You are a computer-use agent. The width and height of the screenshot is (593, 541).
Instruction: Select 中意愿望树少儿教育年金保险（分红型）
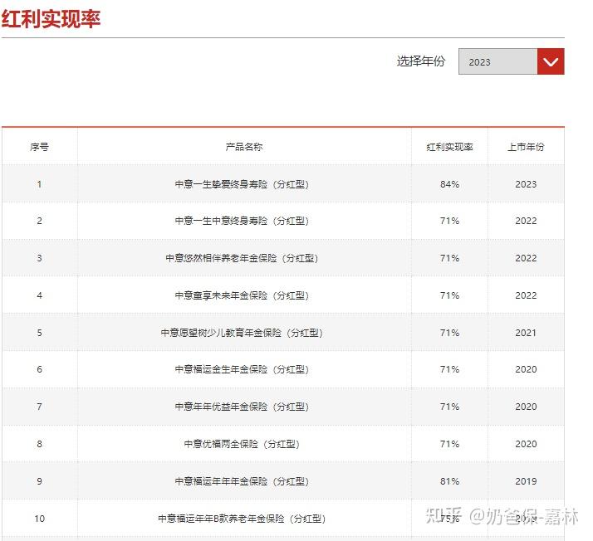click(x=242, y=333)
